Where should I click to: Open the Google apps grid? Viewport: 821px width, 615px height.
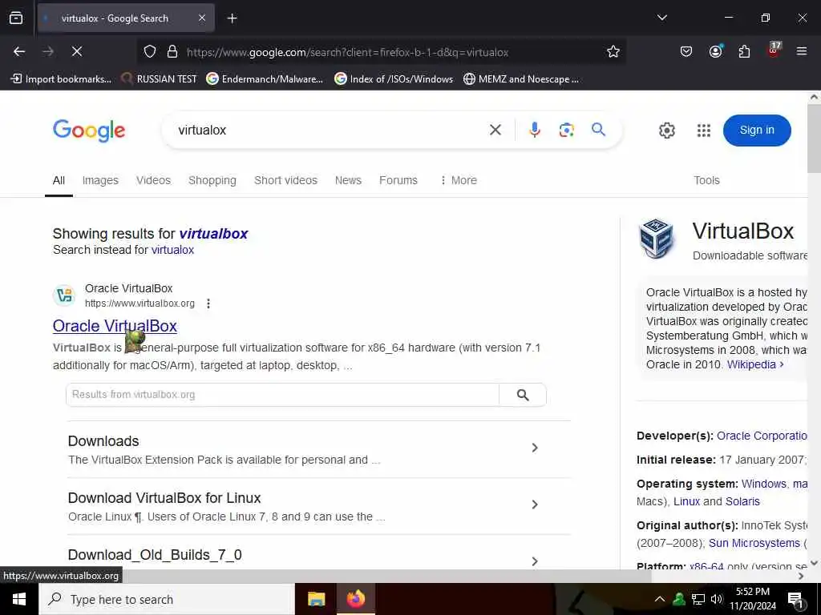tap(704, 131)
